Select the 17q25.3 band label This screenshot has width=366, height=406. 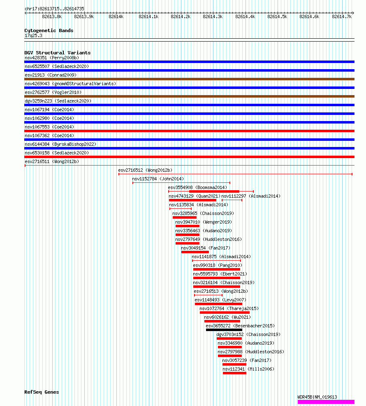coord(33,35)
